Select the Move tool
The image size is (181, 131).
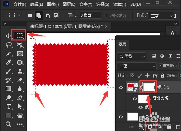(8, 36)
